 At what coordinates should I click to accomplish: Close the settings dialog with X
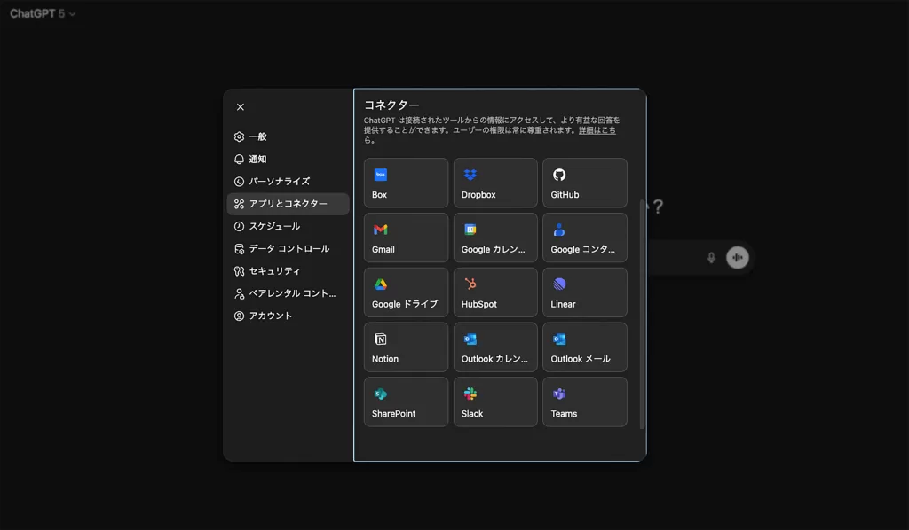pos(241,107)
